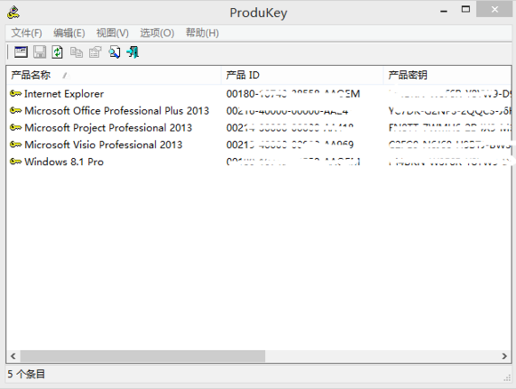Click the Find magnifier toolbar icon
516x389 pixels.
(114, 52)
